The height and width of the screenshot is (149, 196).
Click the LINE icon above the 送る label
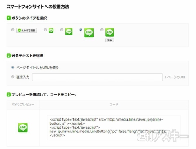109,32
